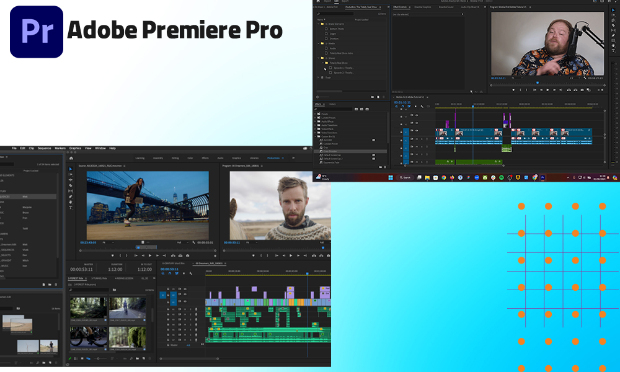Select Track Select Forward tool in Dreamers window
This screenshot has height=372, width=620.
(x=71, y=174)
